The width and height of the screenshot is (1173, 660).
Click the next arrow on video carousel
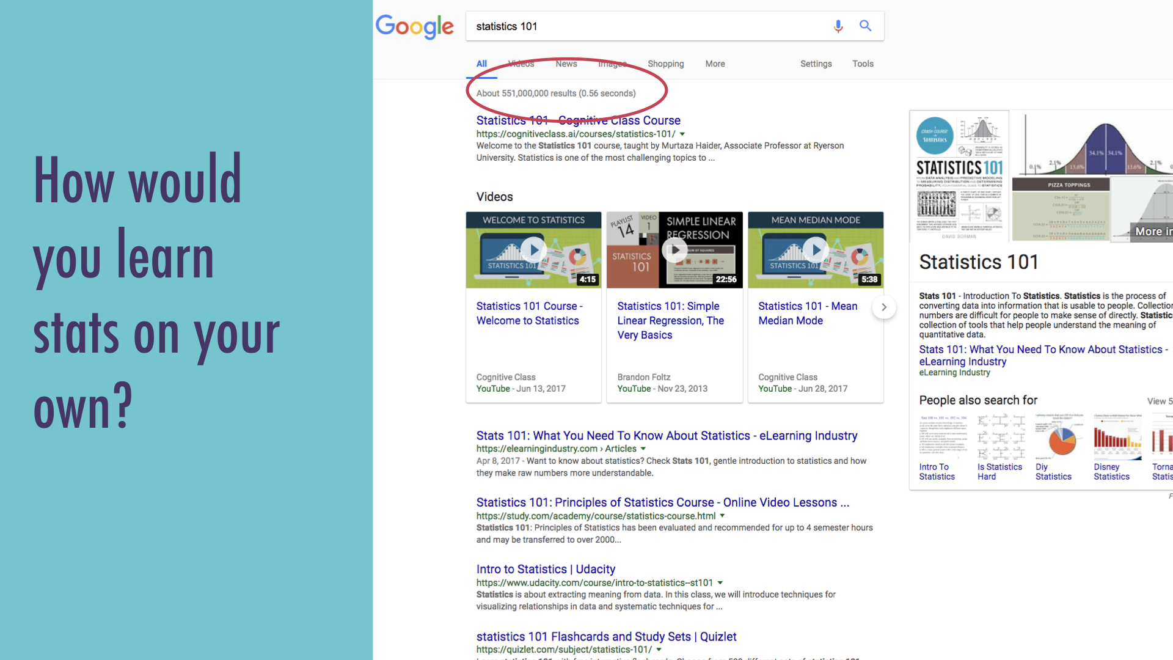click(883, 307)
